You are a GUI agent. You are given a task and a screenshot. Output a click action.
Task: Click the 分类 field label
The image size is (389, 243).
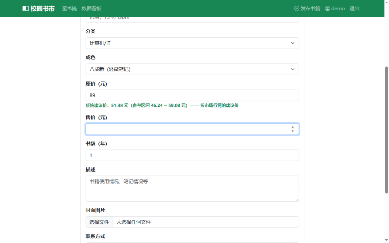91,31
